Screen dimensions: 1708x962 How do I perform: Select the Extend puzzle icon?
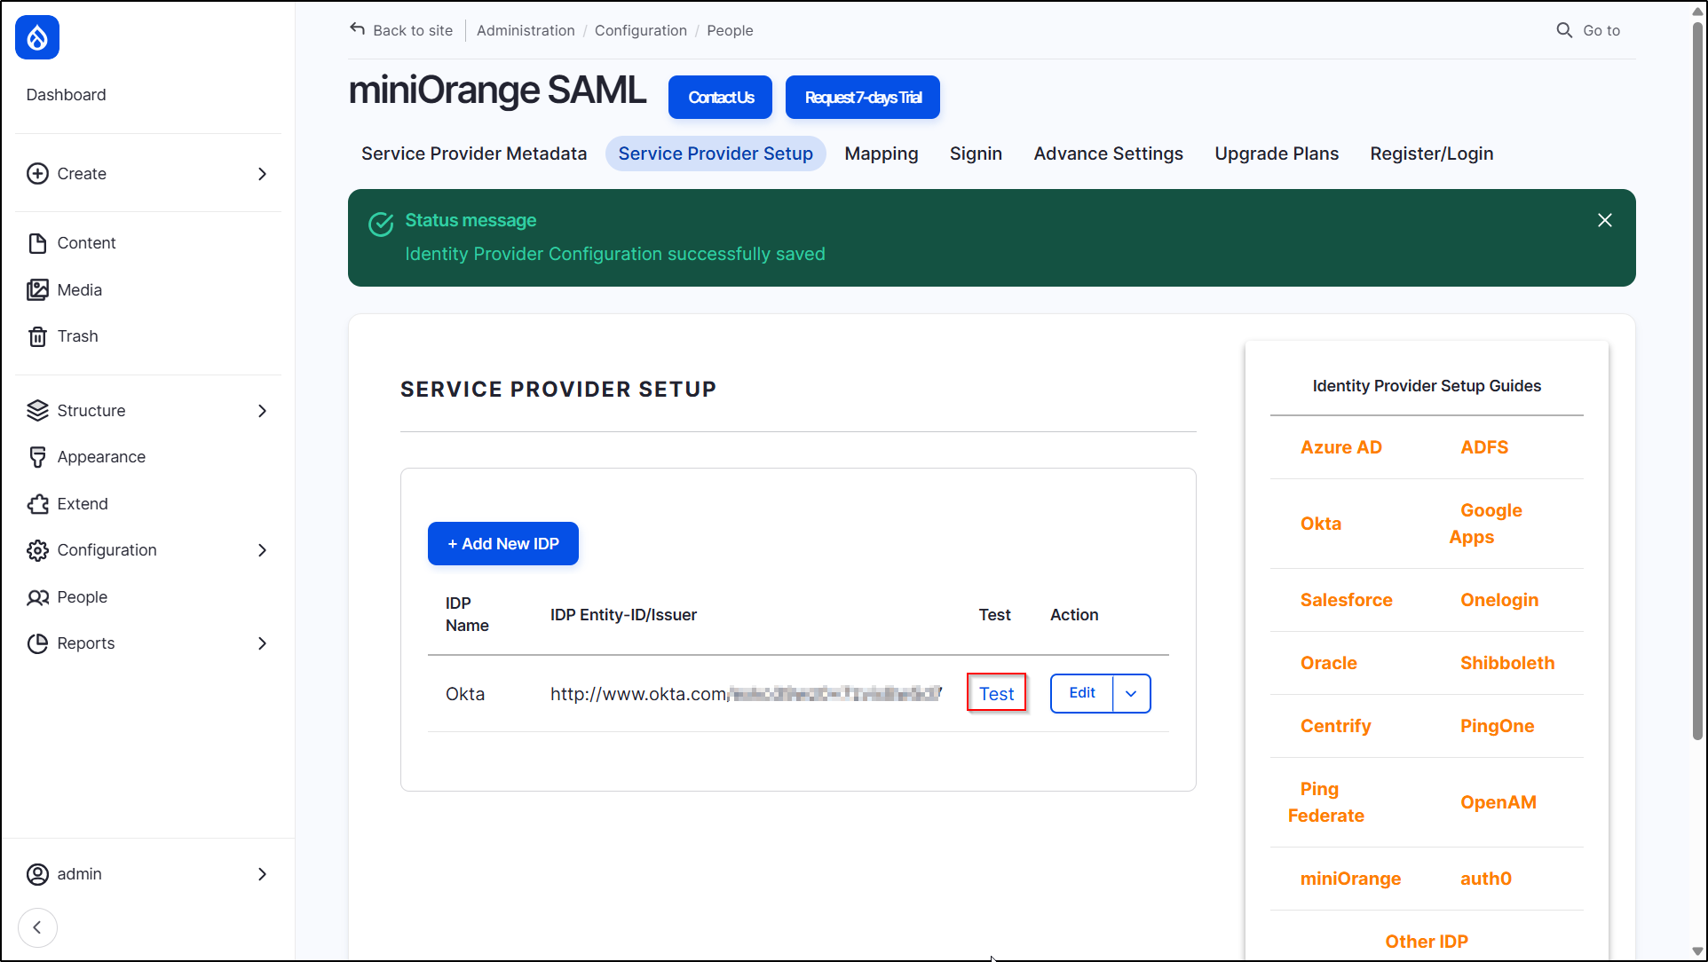coord(37,503)
